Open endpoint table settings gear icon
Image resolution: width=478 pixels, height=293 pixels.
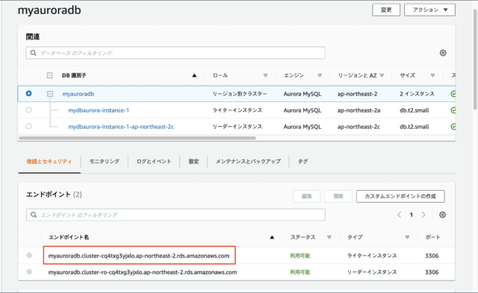click(443, 215)
